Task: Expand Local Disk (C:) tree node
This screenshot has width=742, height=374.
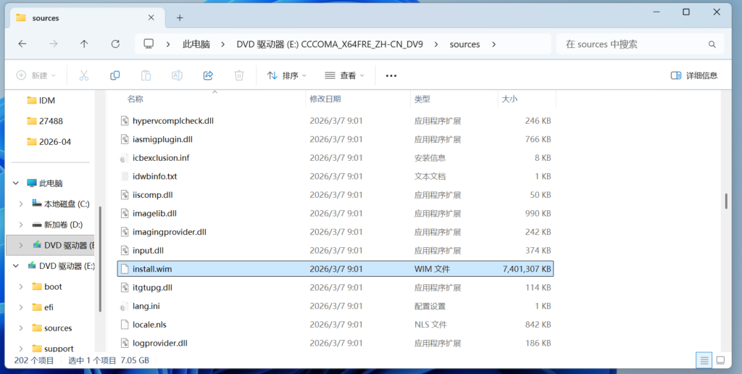Action: click(20, 204)
